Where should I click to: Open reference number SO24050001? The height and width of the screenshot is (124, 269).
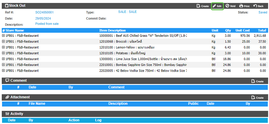(x=44, y=12)
